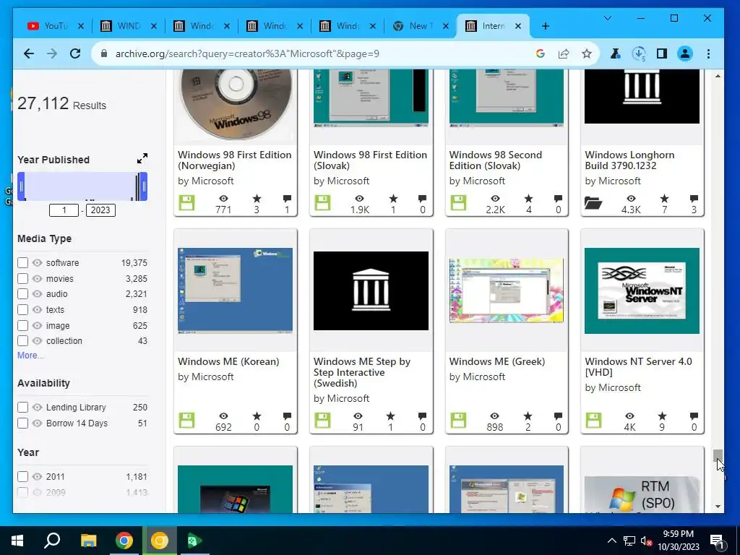Screen dimensions: 740x555
Task: Click software icon on Windows ME Korean card
Action: click(186, 420)
